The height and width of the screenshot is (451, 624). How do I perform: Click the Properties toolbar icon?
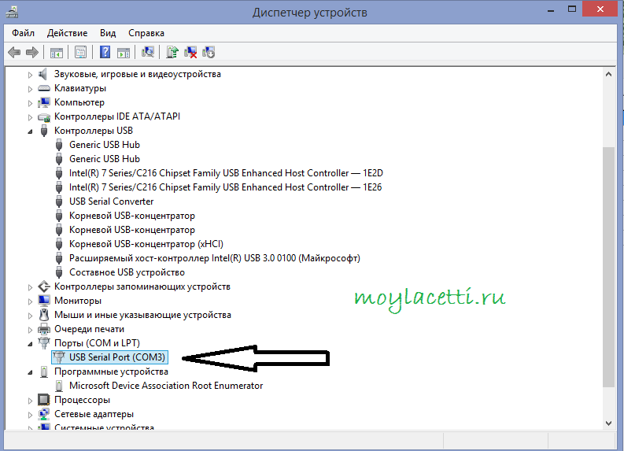[80, 53]
